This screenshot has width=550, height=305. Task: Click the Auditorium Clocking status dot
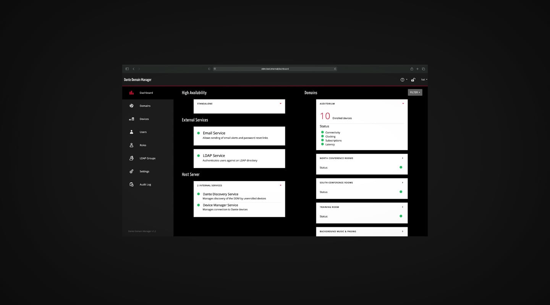coord(322,136)
